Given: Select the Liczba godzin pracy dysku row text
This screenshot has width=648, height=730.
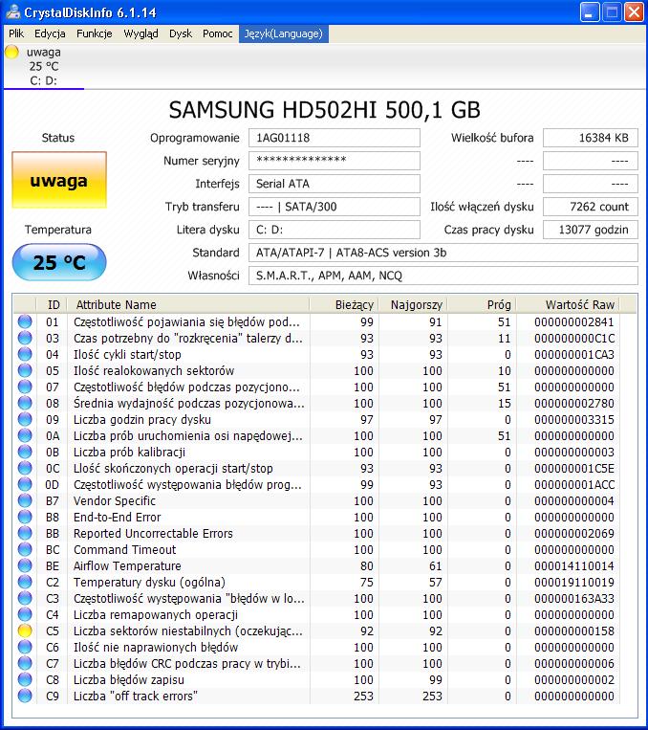Looking at the screenshot, I should (141, 419).
